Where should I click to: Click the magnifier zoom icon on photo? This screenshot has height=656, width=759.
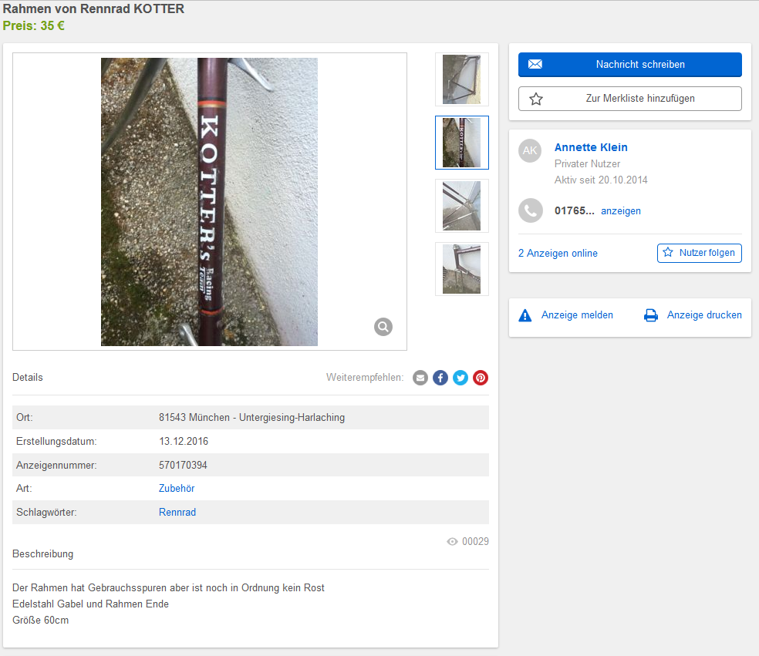[383, 327]
